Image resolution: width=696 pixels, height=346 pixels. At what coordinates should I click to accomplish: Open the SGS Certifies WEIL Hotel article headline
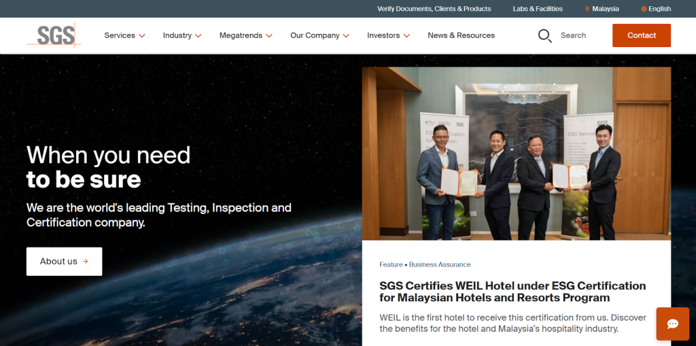(x=512, y=292)
